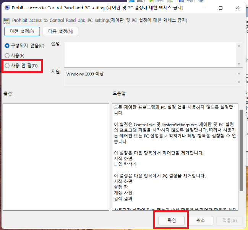Screen dimensions: 248x230
Task: Cancel with the 취소 button
Action: click(x=200, y=220)
